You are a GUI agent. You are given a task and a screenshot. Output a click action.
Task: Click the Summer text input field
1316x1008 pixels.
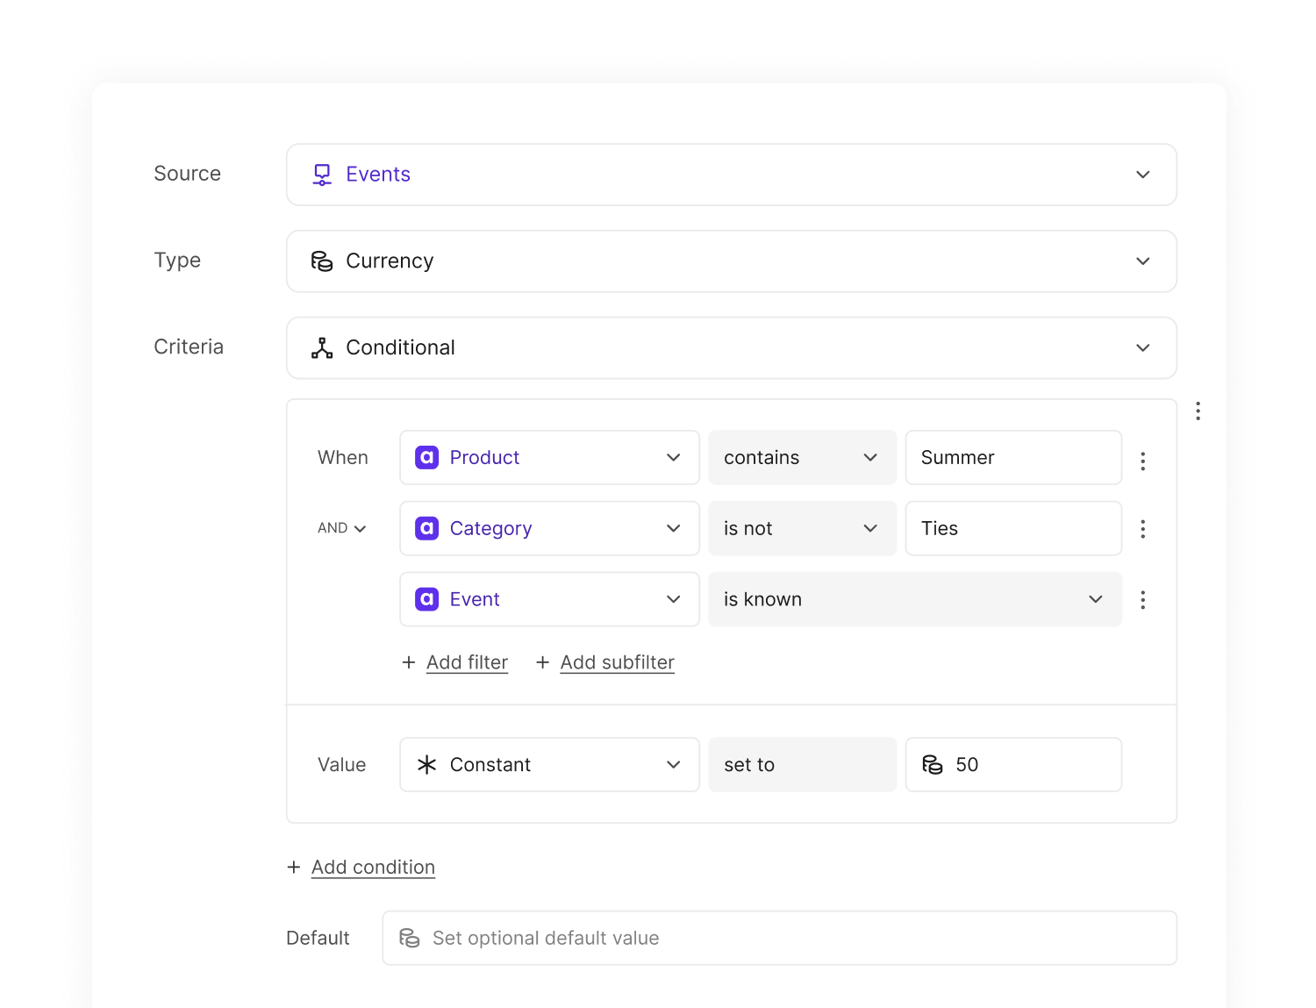pyautogui.click(x=1013, y=457)
